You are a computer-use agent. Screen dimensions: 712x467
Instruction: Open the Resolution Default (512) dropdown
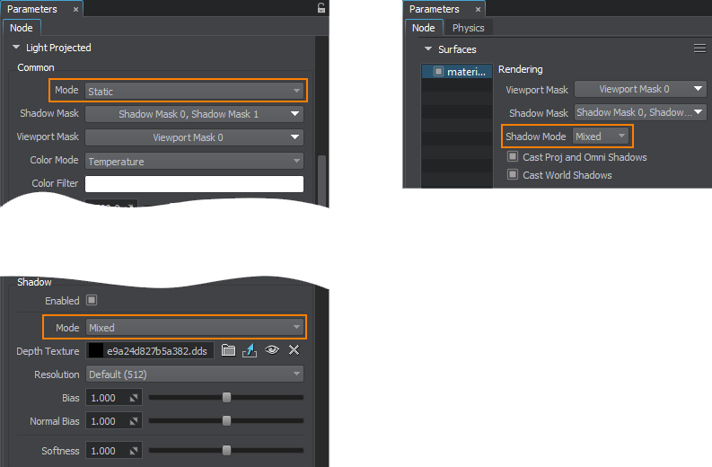coord(195,374)
